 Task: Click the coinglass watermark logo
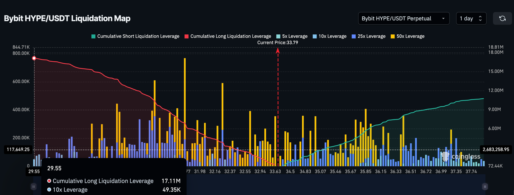coord(461,156)
